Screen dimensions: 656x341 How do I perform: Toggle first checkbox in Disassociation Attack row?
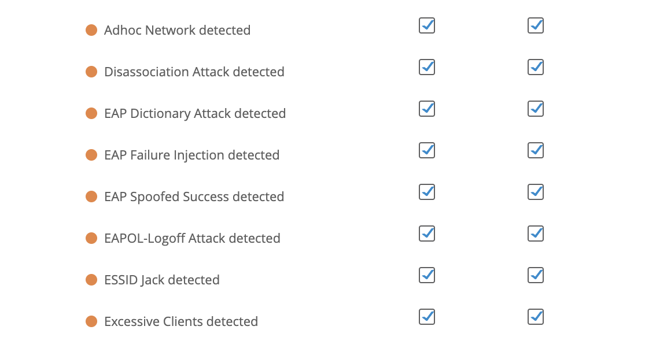(427, 67)
